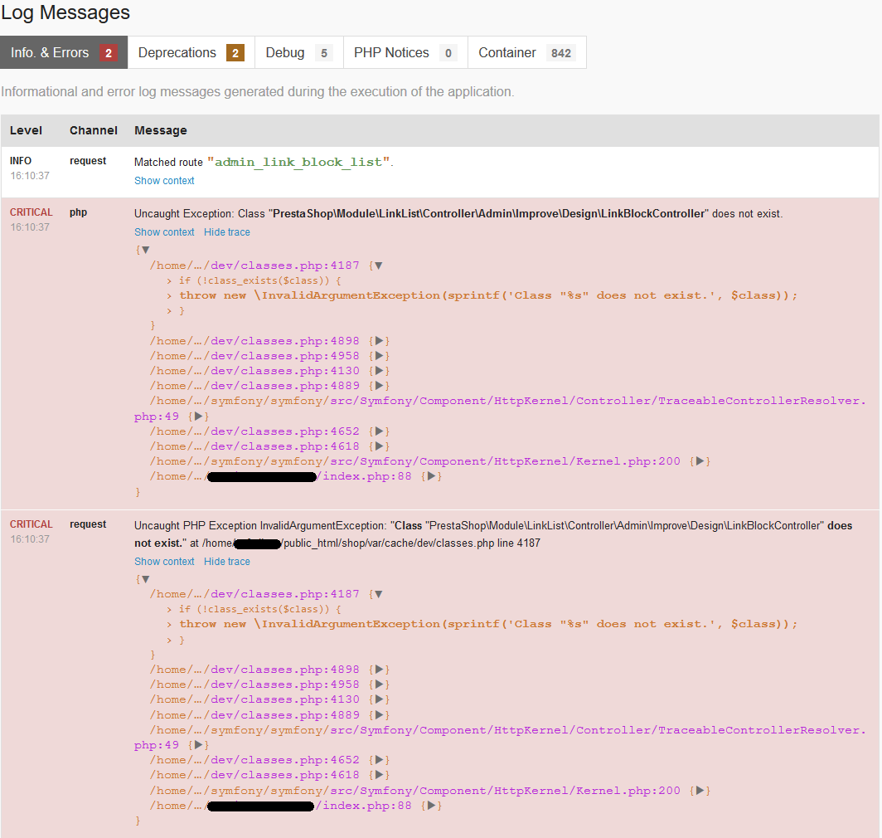Viewport: 882px width, 838px height.
Task: Expand the classes.php:4889 trace frame
Action: 378,385
